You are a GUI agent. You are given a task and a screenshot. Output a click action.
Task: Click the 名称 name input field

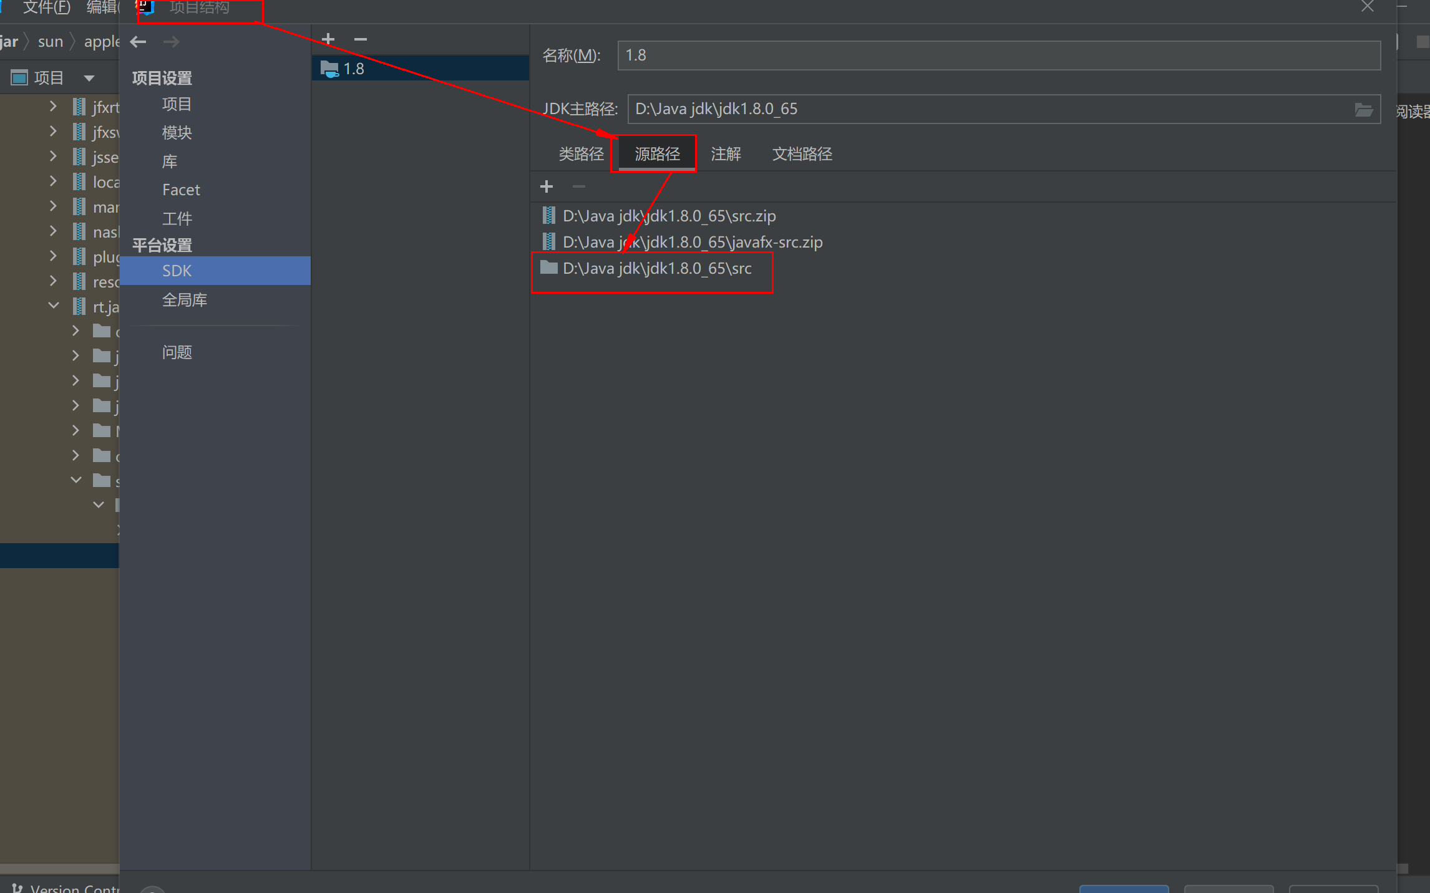pos(999,56)
